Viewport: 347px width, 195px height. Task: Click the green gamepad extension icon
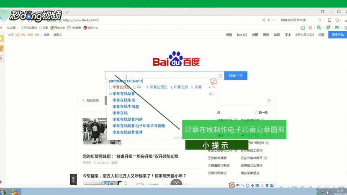click(x=337, y=28)
